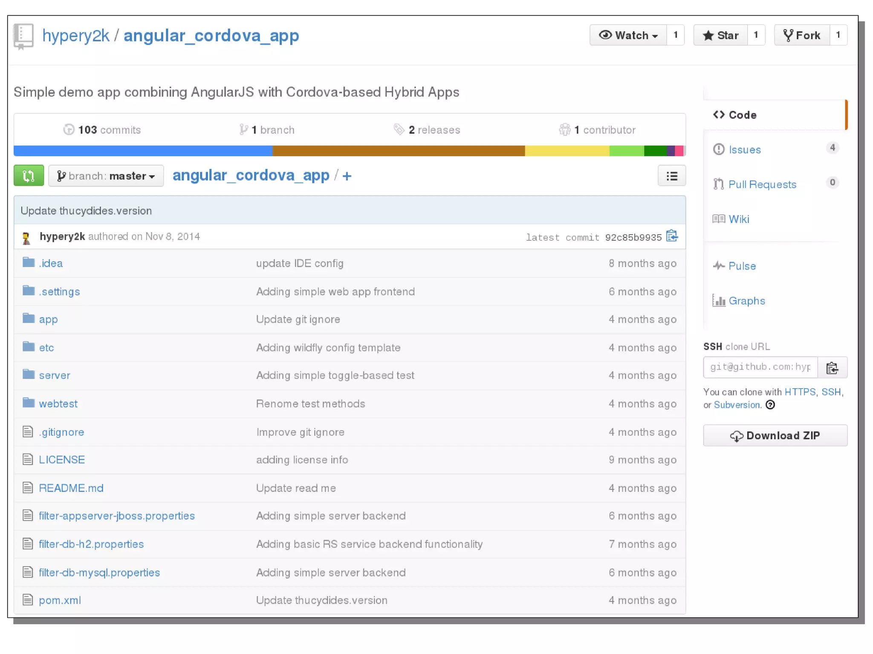873x654 pixels.
Task: Click the hypery2k author avatar
Action: pos(26,237)
